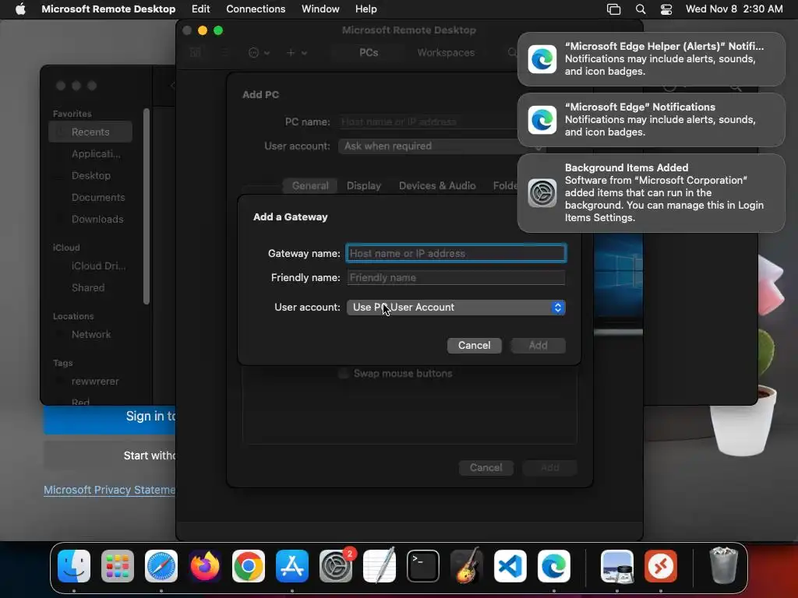Click Edge icon in Edge Helper notification

click(542, 59)
